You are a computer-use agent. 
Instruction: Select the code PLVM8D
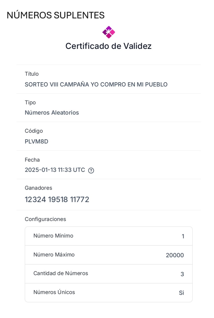[x=36, y=142]
